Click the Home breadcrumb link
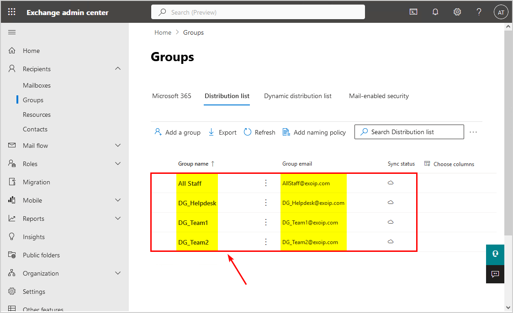This screenshot has width=513, height=313. (x=163, y=32)
